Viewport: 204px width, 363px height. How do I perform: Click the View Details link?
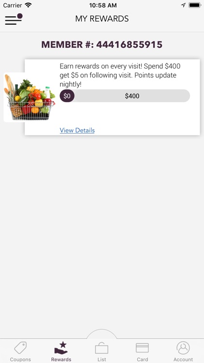point(77,130)
